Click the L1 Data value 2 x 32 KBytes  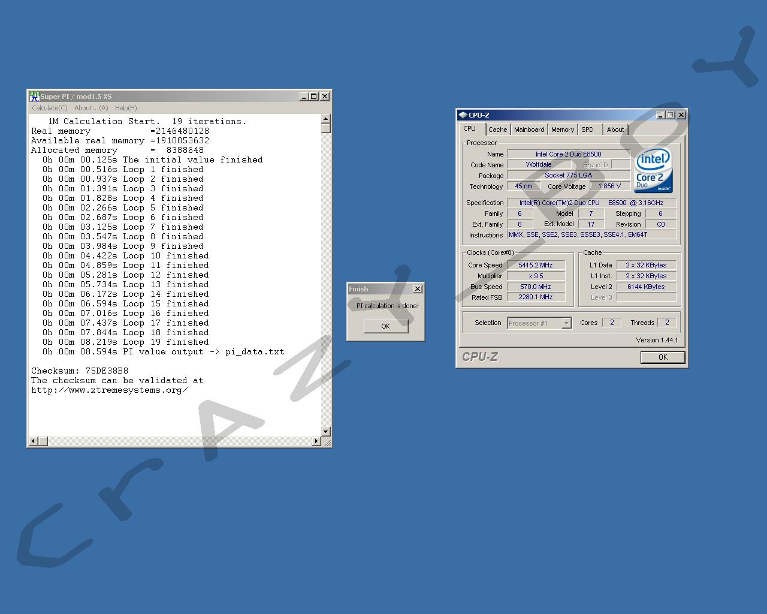[646, 265]
